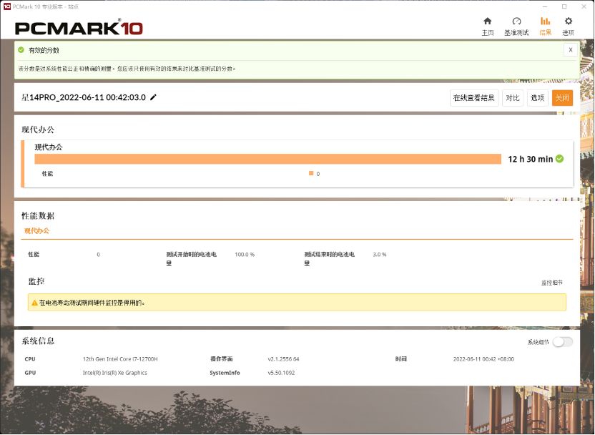Image resolution: width=595 pixels, height=435 pixels.
Task: Open 在线查看结果 button
Action: point(474,98)
